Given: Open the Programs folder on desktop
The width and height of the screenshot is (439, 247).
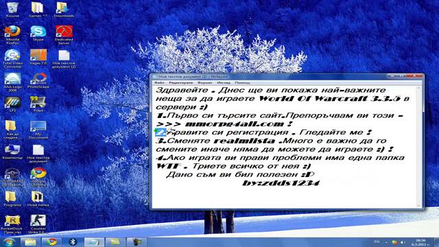Looking at the screenshot, I should coord(12,199).
